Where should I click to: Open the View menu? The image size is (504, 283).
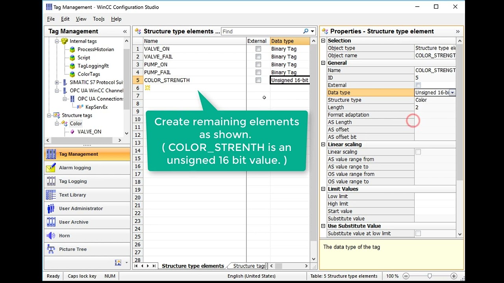81,19
